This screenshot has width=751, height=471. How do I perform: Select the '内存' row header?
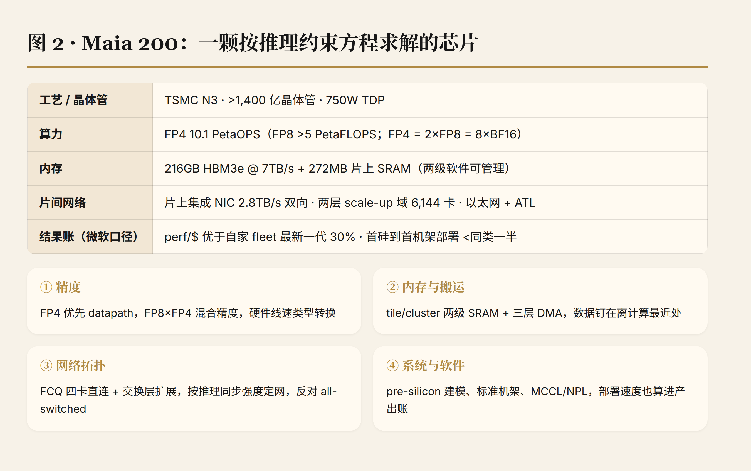pyautogui.click(x=90, y=168)
